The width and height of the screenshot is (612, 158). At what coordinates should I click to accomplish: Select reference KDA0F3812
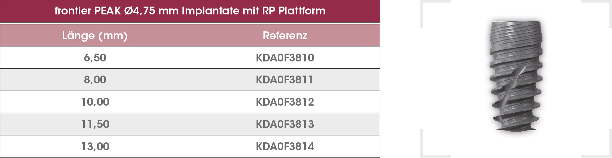285,102
